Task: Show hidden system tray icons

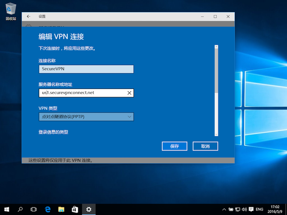Action: [224, 210]
